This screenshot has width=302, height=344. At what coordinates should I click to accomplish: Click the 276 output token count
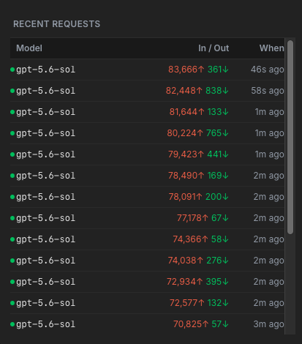click(x=218, y=261)
